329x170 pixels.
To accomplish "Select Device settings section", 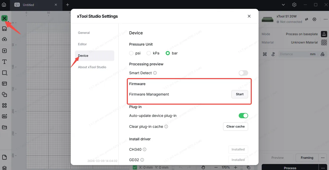I will (x=94, y=56).
